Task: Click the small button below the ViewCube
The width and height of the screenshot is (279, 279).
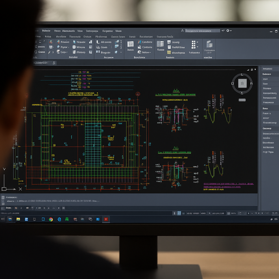Action: click(242, 100)
